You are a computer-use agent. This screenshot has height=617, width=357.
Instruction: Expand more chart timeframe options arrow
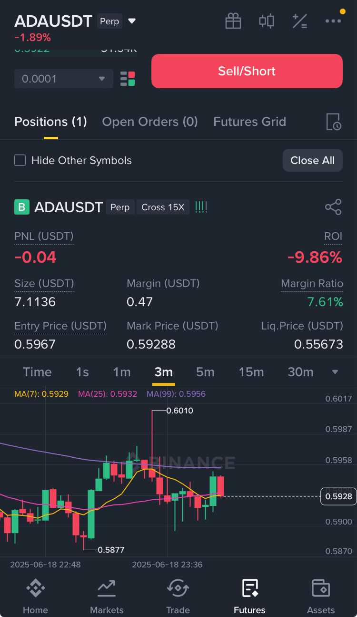pyautogui.click(x=335, y=372)
